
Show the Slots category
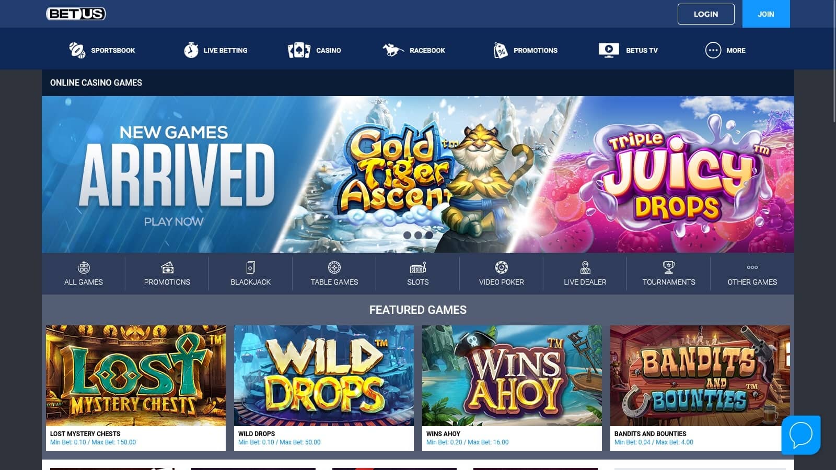coord(418,274)
